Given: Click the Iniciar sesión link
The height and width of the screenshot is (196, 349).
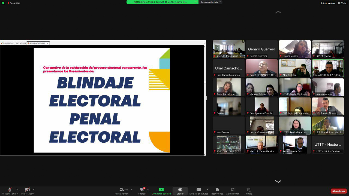Looking at the screenshot, I should click(328, 3).
